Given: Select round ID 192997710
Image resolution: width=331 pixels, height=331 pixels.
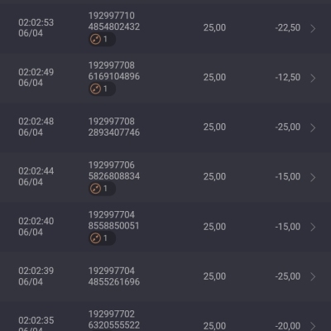Looking at the screenshot, I should tap(112, 16).
